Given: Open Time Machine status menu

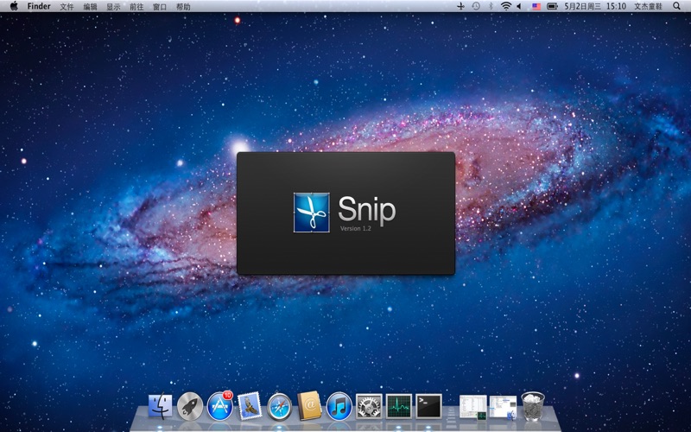Looking at the screenshot, I should click(476, 6).
